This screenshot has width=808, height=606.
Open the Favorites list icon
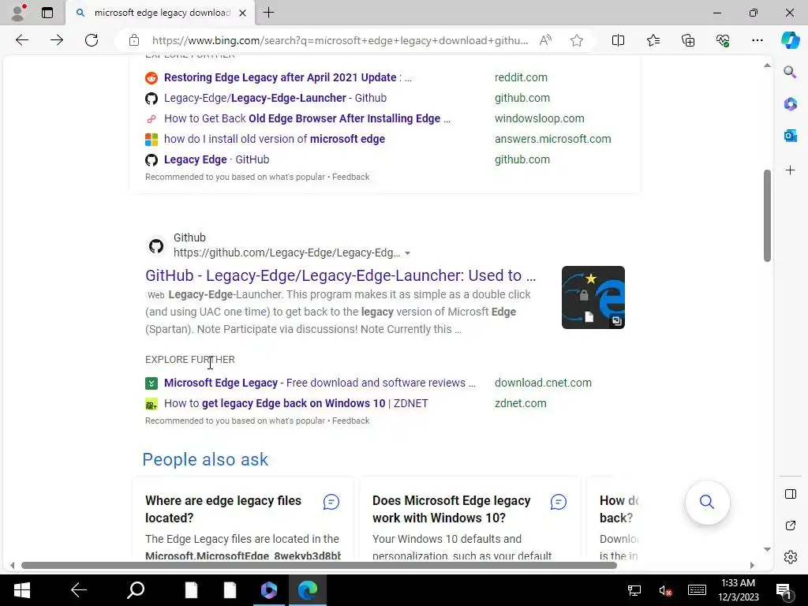click(x=653, y=40)
